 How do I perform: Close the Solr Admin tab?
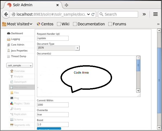pyautogui.click(x=58, y=5)
